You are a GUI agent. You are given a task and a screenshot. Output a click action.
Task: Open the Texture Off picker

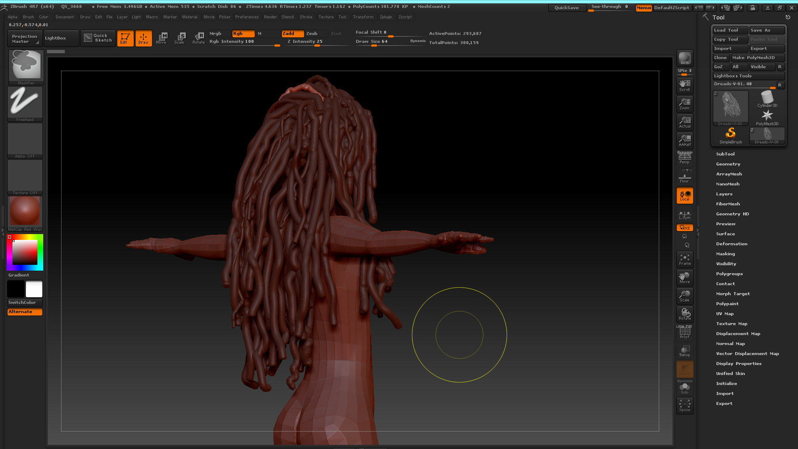pos(25,177)
